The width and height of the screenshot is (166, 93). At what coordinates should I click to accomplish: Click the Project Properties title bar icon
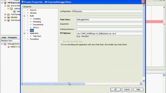tap(23, 2)
